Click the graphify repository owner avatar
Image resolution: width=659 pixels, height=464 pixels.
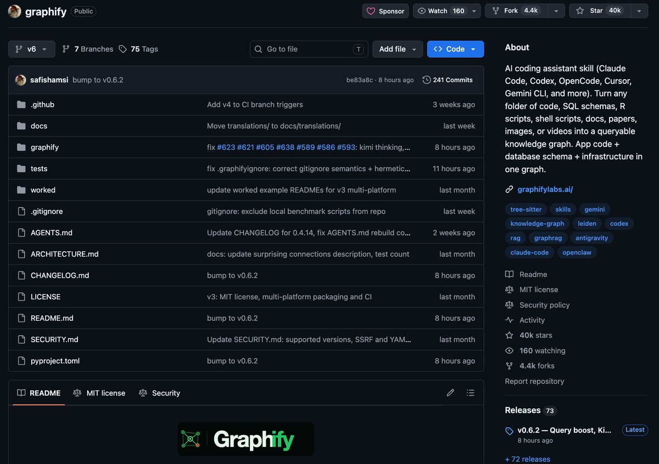pos(15,11)
